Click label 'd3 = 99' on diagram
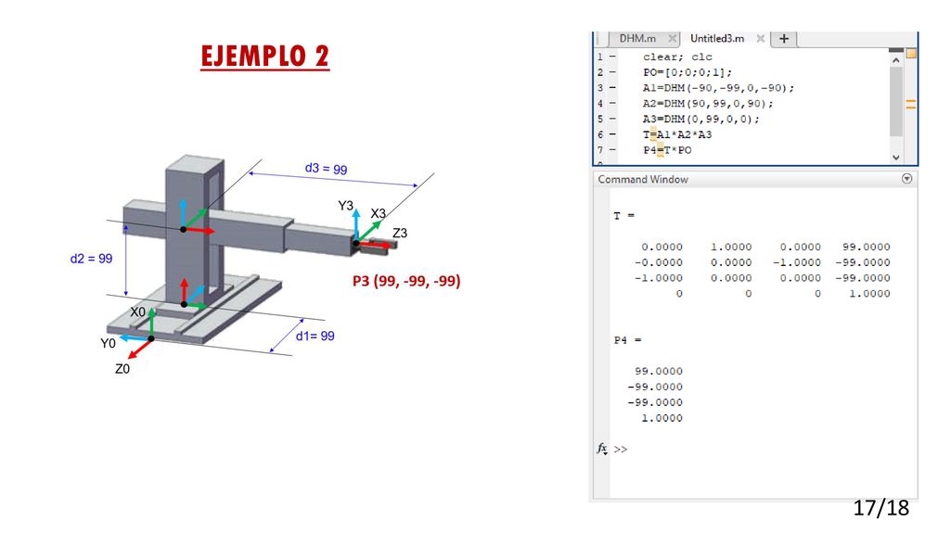Image resolution: width=950 pixels, height=534 pixels. (326, 169)
